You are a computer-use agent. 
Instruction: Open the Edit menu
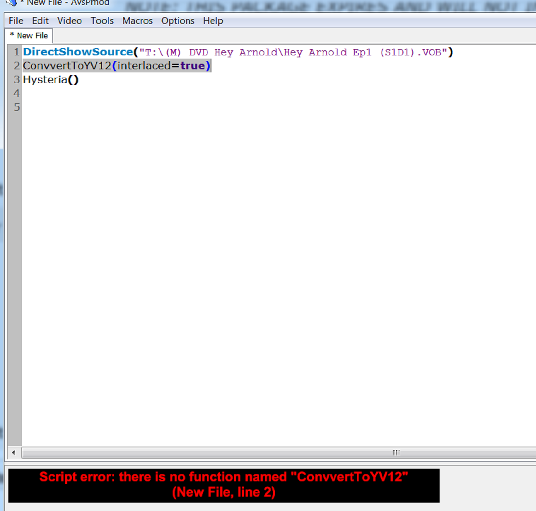coord(40,21)
